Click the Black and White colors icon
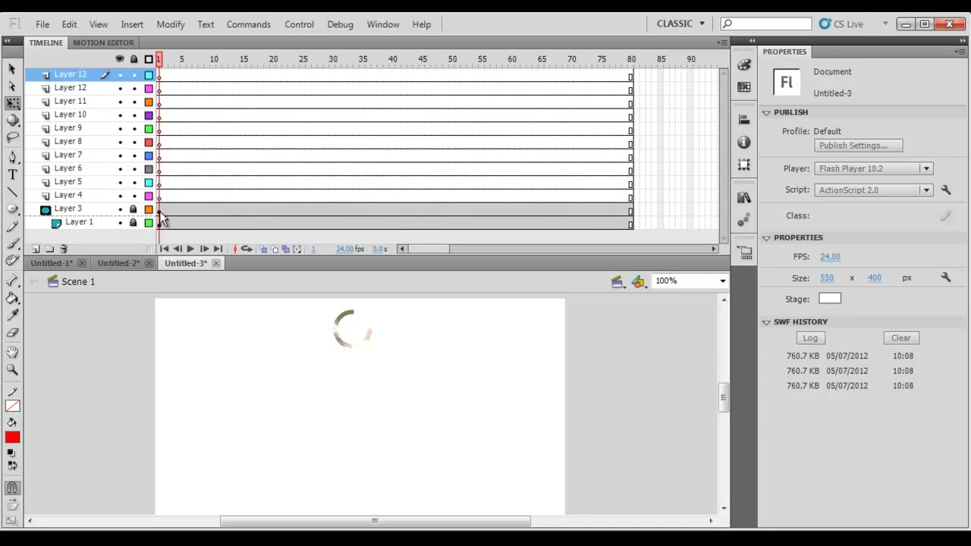 11,453
